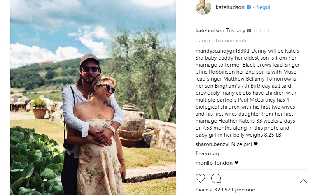Follow katehudson using Segui
This screenshot has height=195, width=310.
pos(263,7)
